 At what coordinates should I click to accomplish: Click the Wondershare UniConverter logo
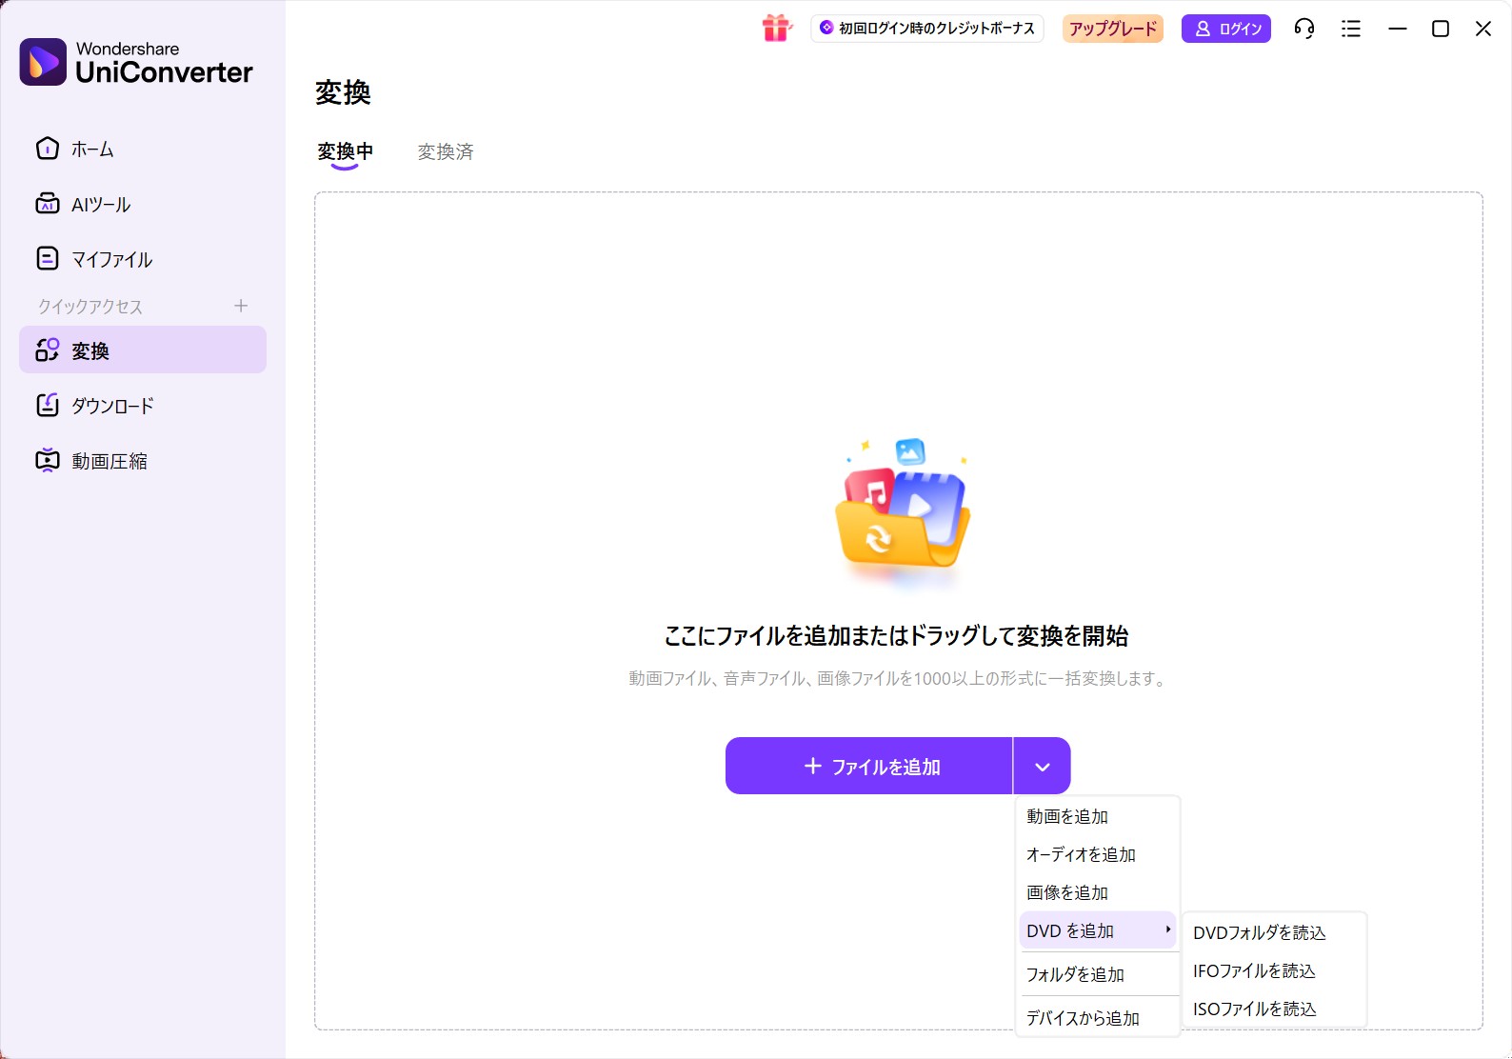pos(43,62)
